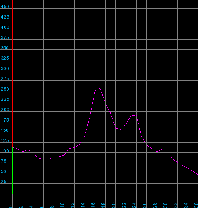Click the highest peak of the magenta curve

click(100, 88)
